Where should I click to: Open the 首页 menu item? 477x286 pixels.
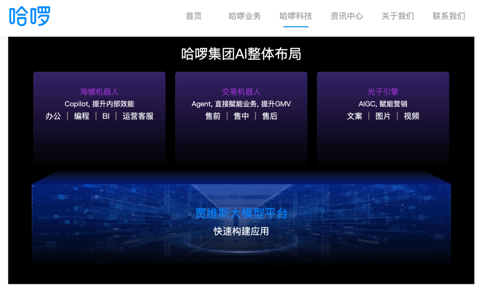pyautogui.click(x=194, y=16)
